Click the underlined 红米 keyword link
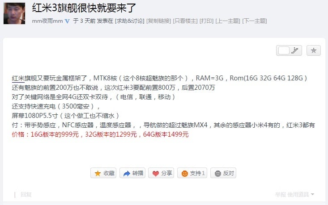328x205 pixels. [18, 78]
